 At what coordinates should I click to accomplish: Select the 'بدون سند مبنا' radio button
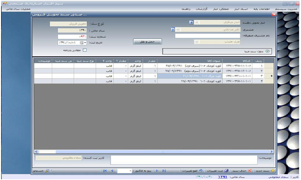pyautogui.click(x=267, y=51)
